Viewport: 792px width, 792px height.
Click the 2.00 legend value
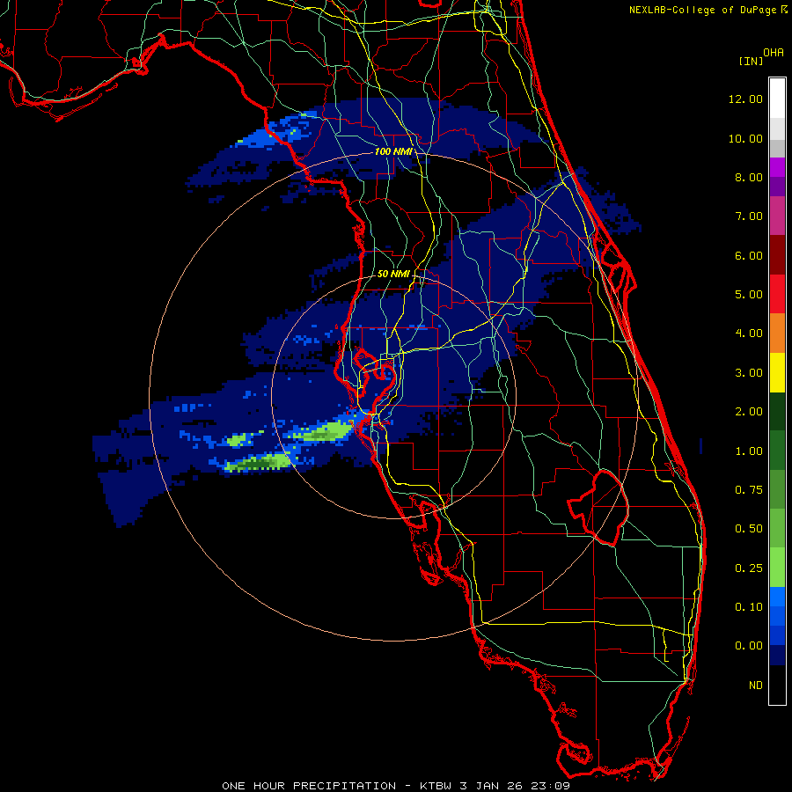click(749, 412)
